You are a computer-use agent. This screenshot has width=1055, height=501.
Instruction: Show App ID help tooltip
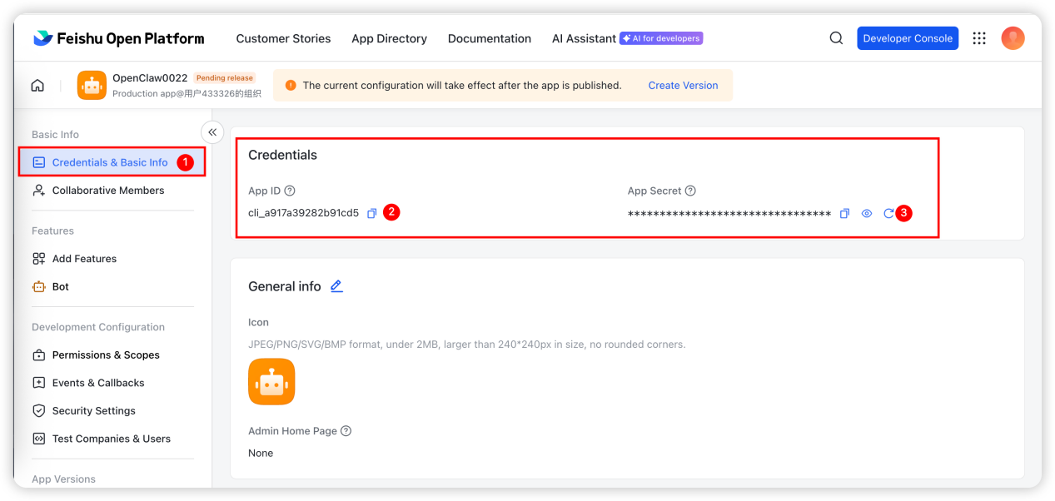290,191
